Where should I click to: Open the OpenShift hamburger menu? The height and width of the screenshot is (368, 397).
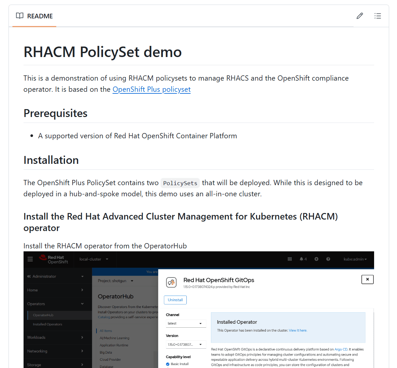coord(30,259)
